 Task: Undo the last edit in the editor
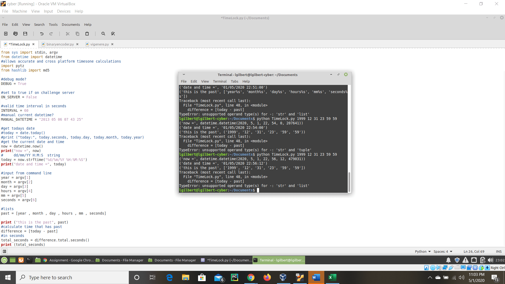[x=42, y=34]
